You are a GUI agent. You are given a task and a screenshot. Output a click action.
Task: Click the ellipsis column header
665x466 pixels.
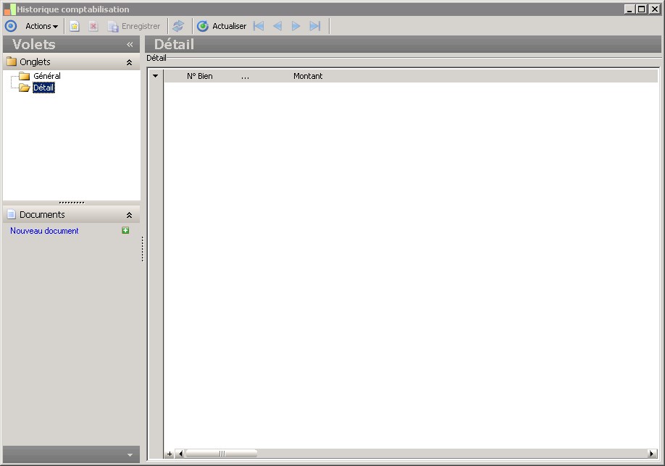point(245,76)
